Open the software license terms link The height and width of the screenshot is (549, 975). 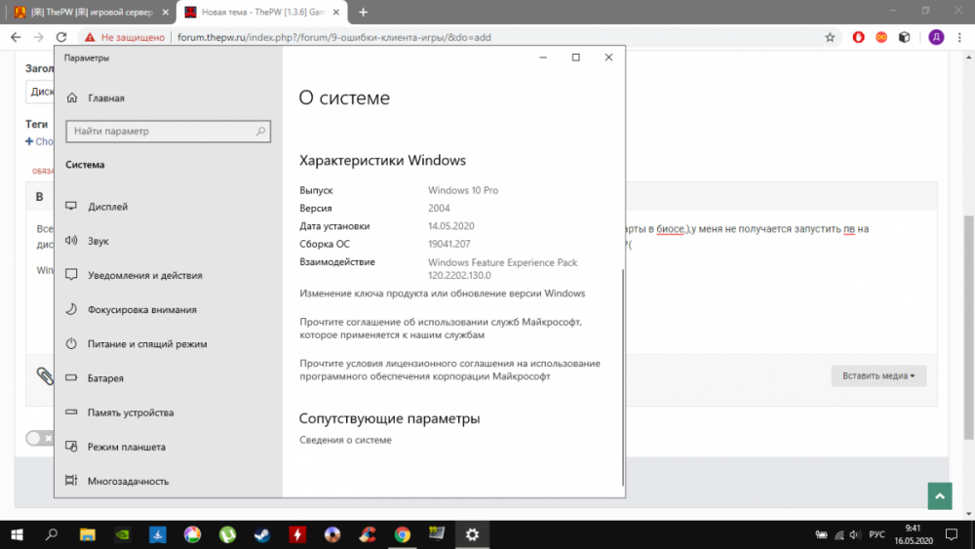[449, 370]
